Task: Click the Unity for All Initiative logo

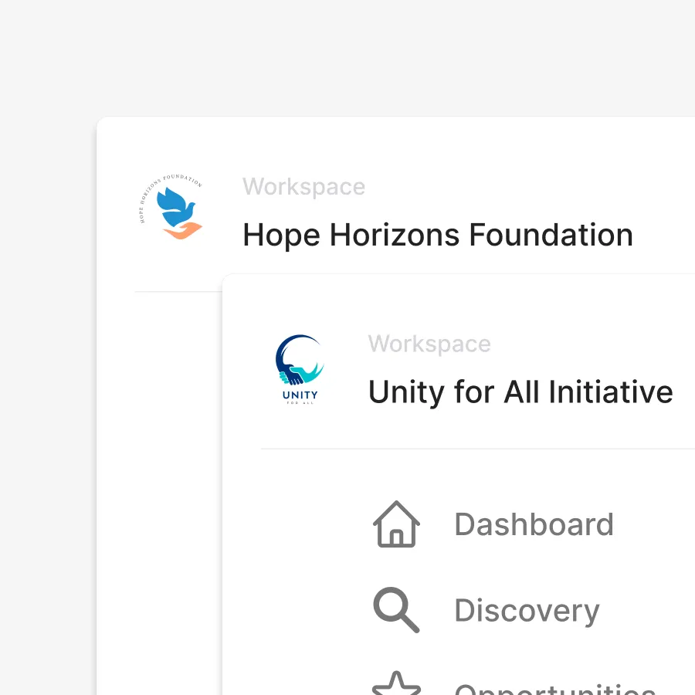Action: pos(300,369)
